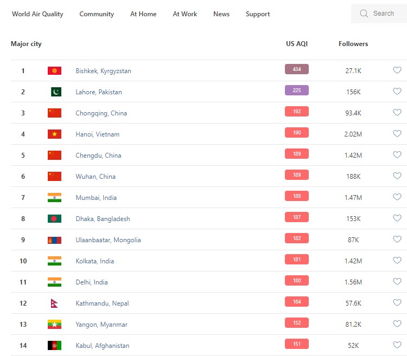The width and height of the screenshot is (407, 356).
Task: Click the 434 AQI badge for Bishkek
Action: point(296,69)
